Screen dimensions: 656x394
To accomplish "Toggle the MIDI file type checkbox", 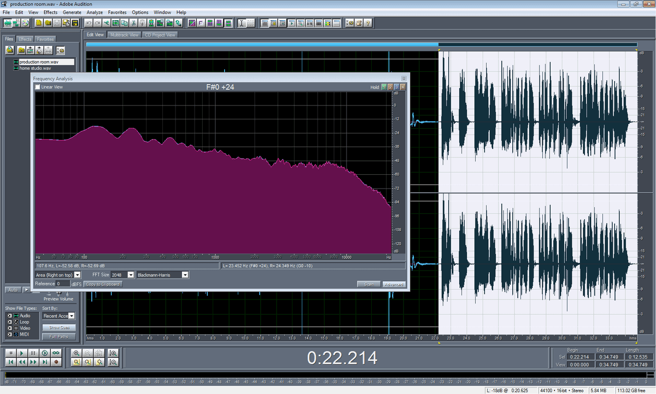I will [x=10, y=334].
